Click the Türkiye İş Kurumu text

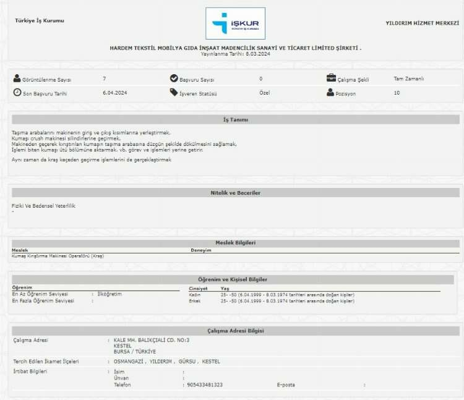click(40, 20)
